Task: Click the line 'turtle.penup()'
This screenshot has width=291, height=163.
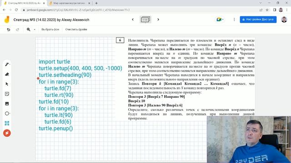Action: (x=55, y=128)
